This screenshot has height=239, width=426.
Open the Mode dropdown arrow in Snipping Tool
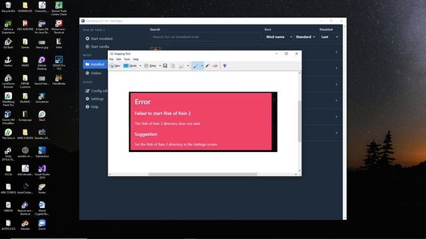[x=140, y=66]
